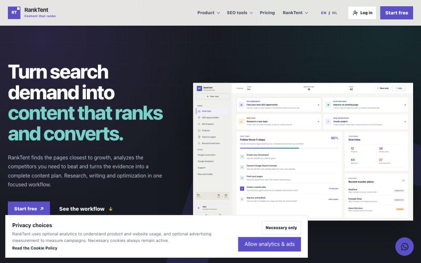The image size is (421, 263).
Task: Expand 'Research a new topic' card arrow
Action: tap(318, 122)
